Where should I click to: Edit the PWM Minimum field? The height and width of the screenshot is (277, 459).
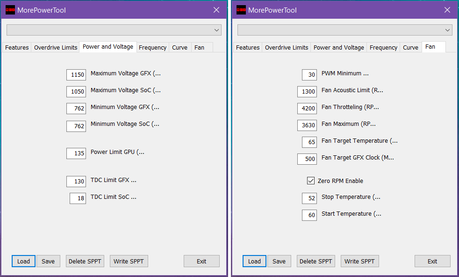coord(309,75)
